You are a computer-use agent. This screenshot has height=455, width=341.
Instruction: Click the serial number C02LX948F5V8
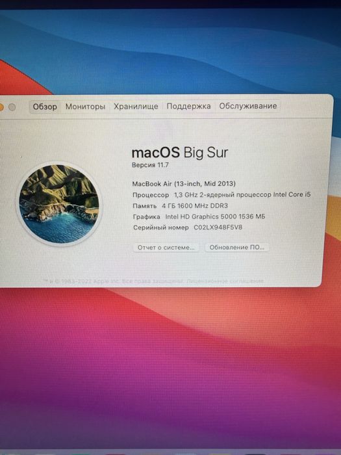tap(218, 227)
